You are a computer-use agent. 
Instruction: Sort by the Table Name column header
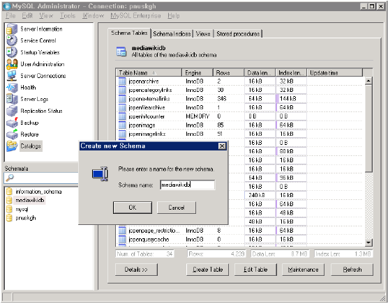click(x=149, y=72)
